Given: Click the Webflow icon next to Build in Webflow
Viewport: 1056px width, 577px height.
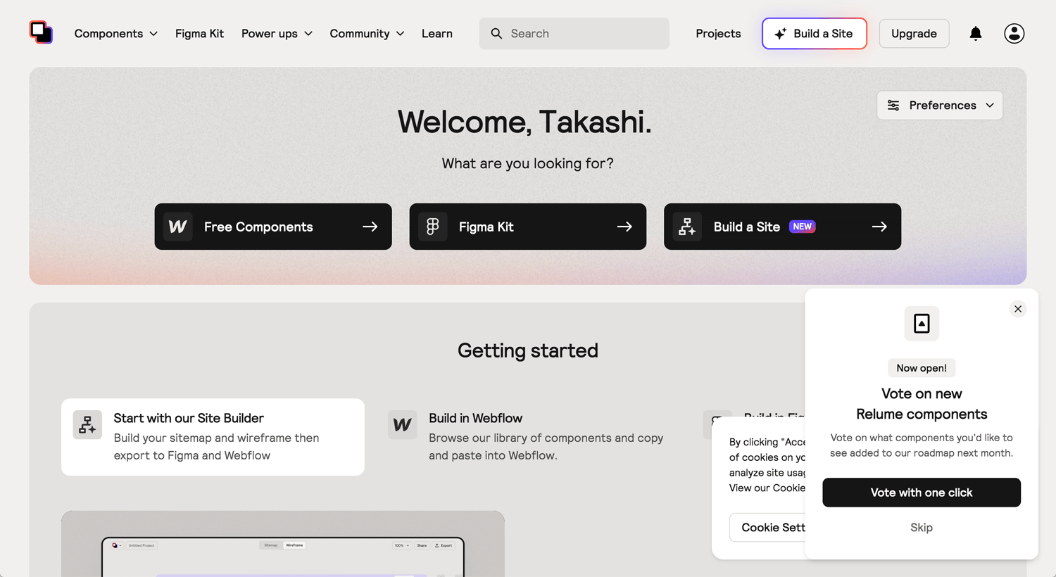Looking at the screenshot, I should coord(403,425).
